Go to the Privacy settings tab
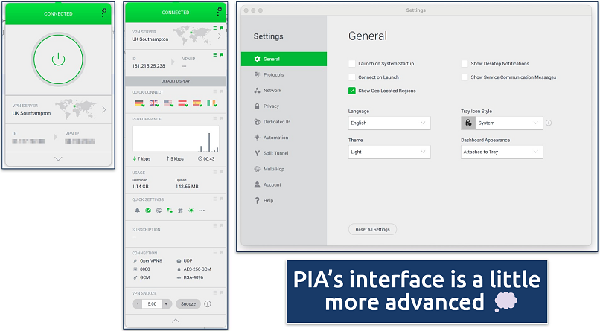Image resolution: width=600 pixels, height=331 pixels. tap(284, 106)
